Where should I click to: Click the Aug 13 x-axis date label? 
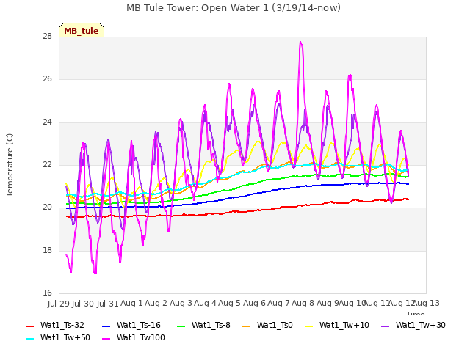[426, 304]
